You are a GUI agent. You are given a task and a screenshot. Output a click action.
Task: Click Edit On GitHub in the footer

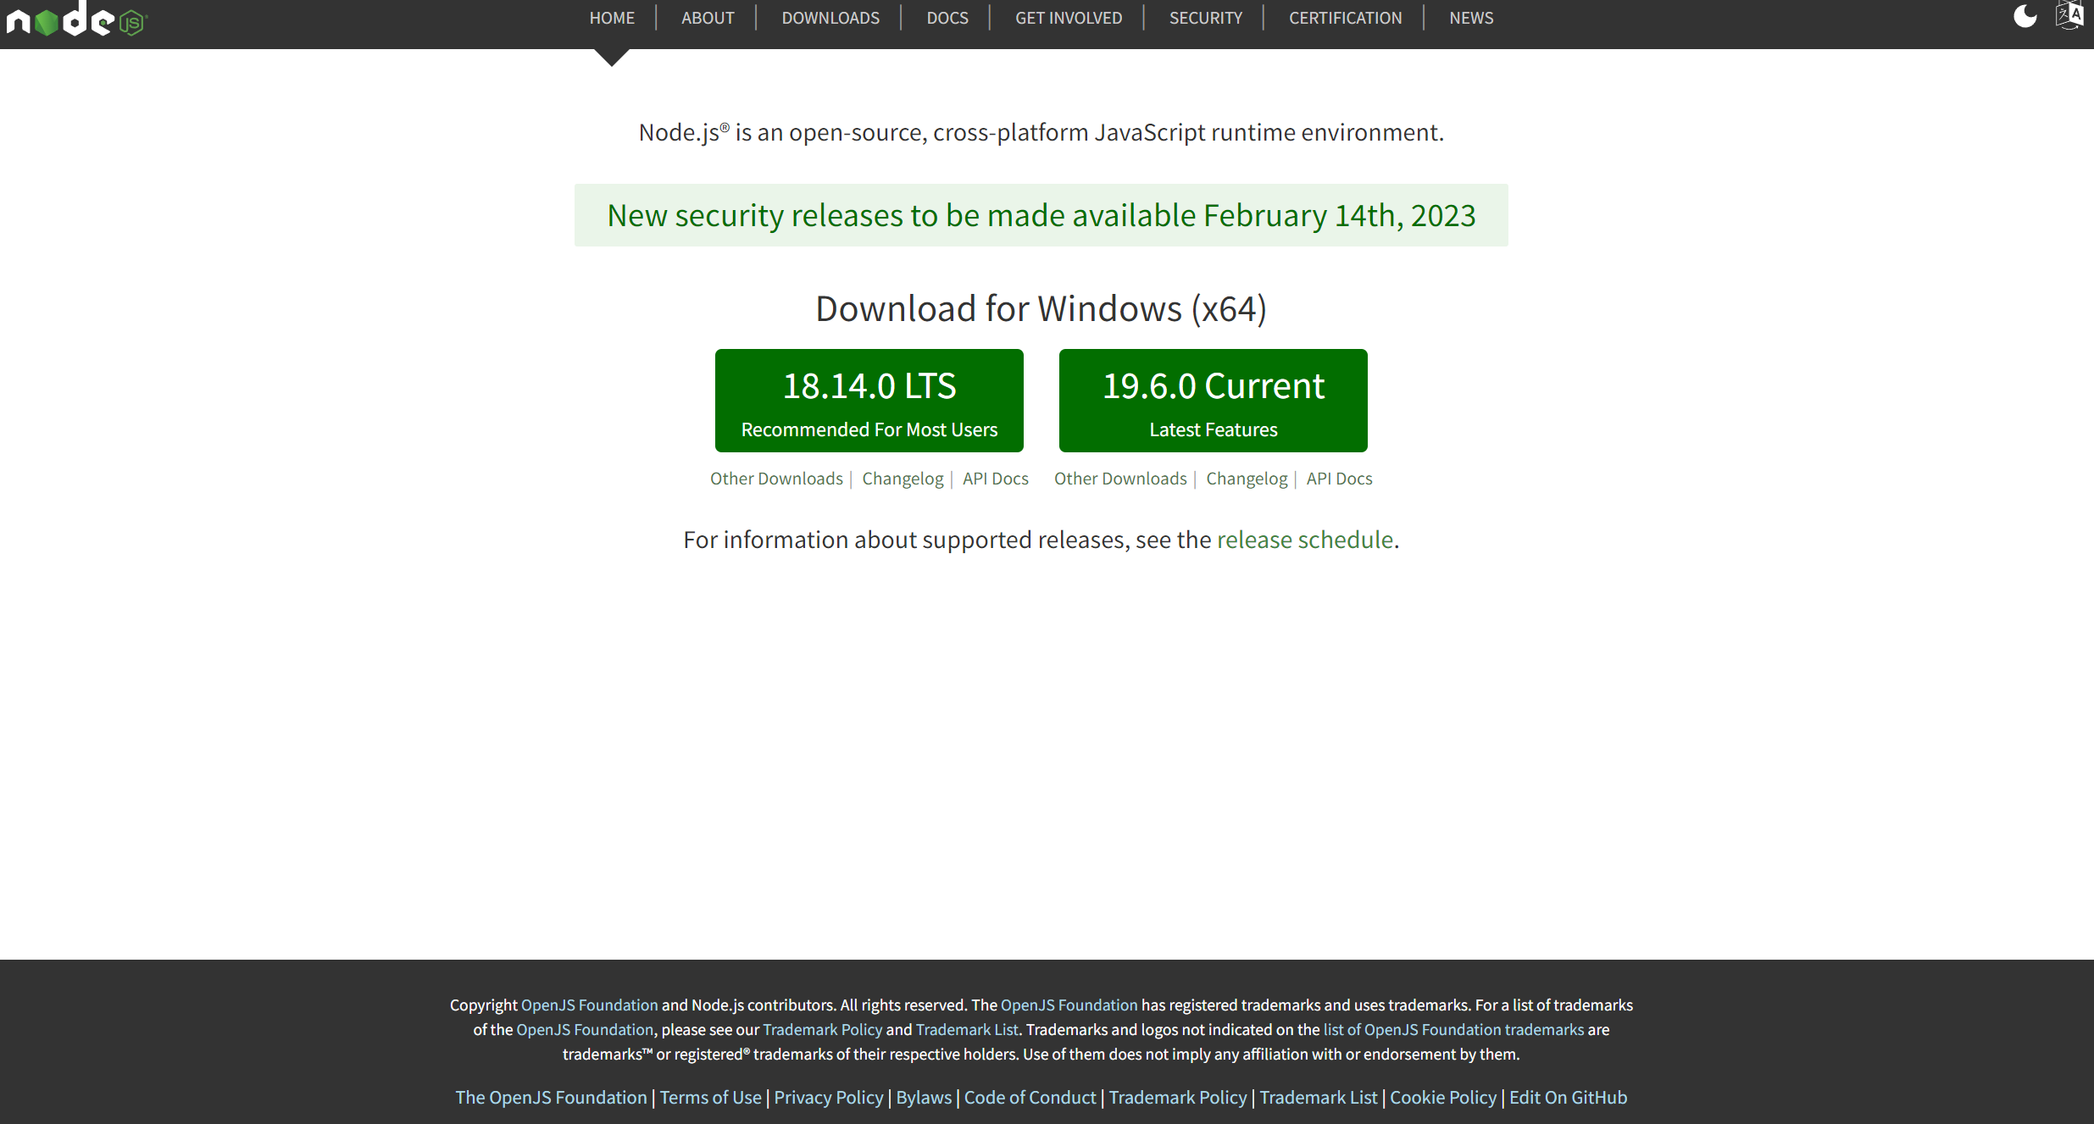(x=1568, y=1097)
